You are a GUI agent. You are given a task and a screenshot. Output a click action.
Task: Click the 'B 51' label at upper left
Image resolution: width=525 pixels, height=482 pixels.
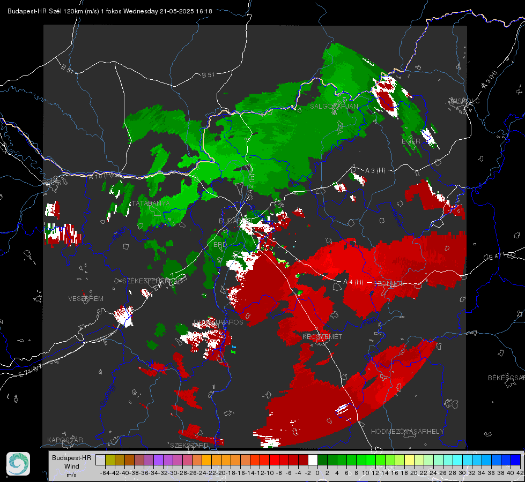[x=68, y=69]
